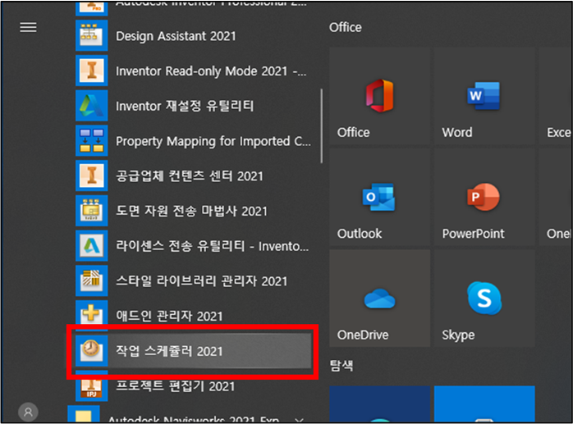Click the Inventor Read-only Mode 2021 icon

[91, 71]
